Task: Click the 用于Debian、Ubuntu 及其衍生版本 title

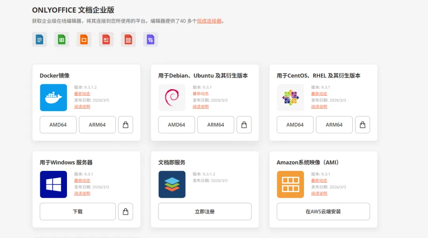Action: (x=203, y=76)
